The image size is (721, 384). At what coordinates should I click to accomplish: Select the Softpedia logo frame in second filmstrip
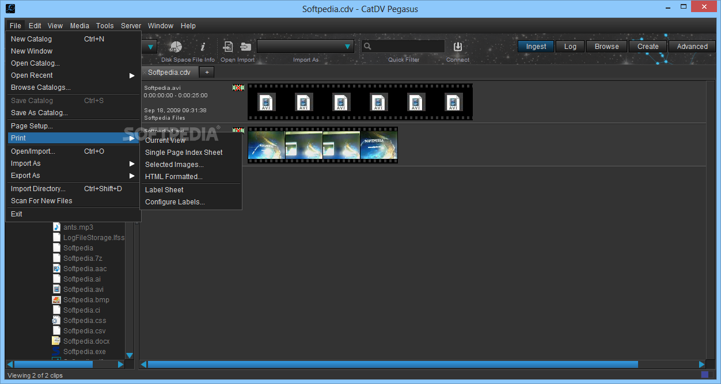[x=379, y=145]
